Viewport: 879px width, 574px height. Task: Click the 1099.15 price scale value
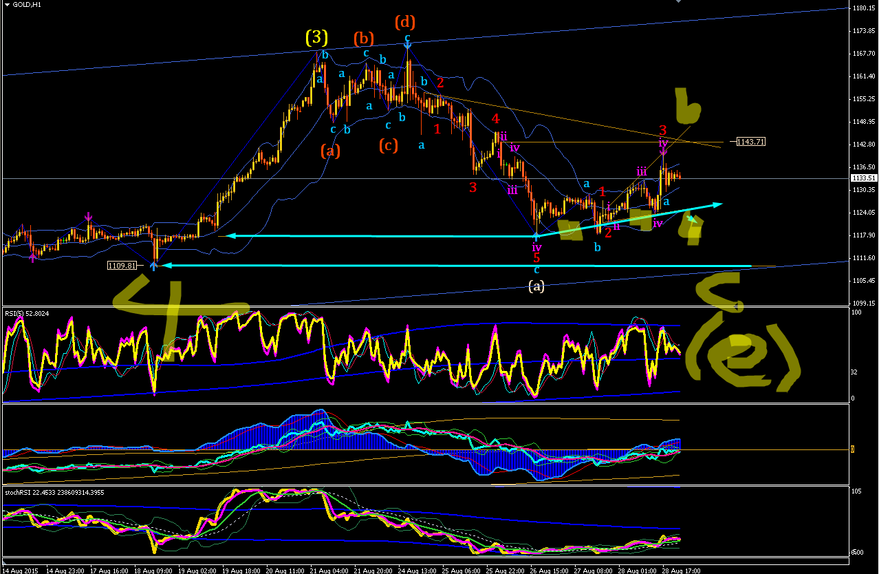[x=862, y=303]
